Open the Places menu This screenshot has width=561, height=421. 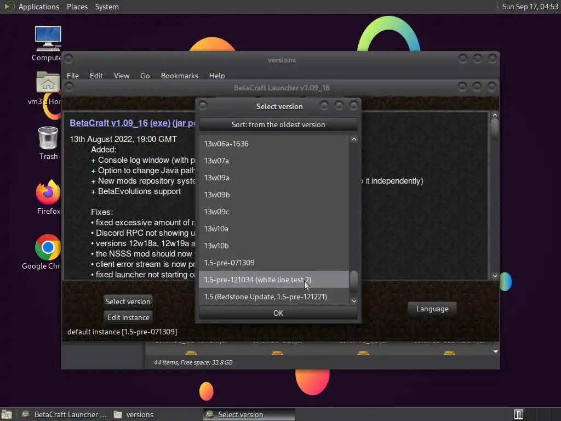coord(77,7)
